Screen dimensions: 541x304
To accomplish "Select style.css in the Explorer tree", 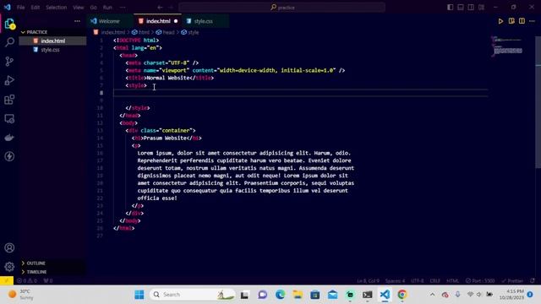I will [x=52, y=50].
